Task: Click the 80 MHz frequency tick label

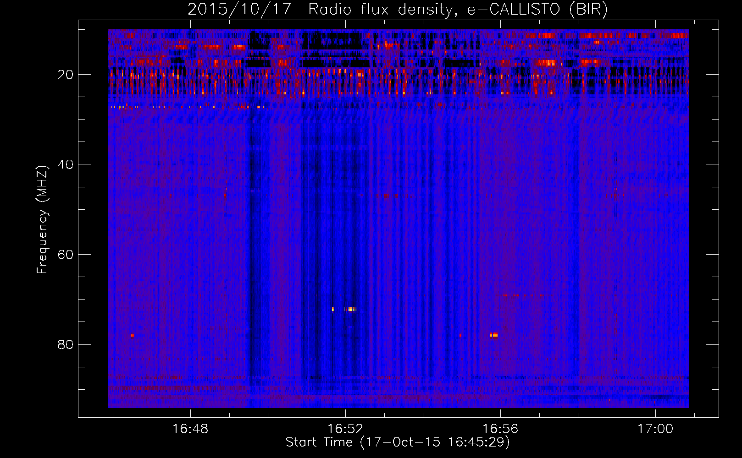Action: tap(66, 344)
